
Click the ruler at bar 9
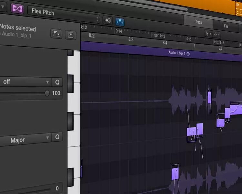click(x=194, y=46)
